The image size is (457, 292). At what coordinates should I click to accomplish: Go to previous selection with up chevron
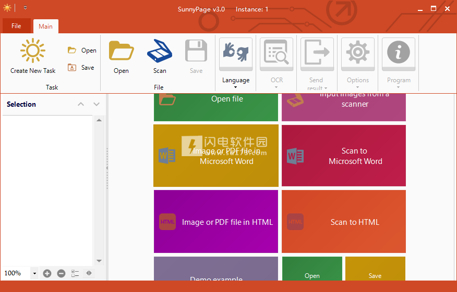(81, 104)
